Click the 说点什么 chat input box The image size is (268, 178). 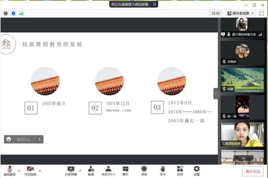(25, 139)
